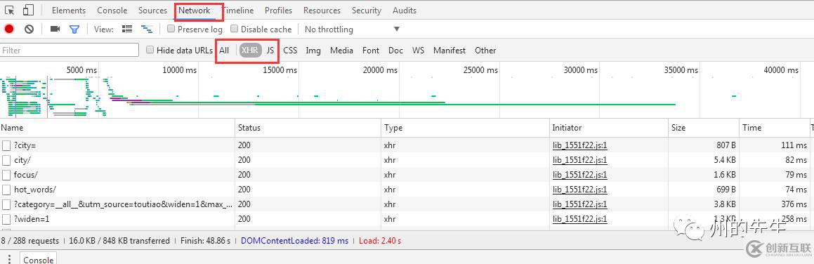This screenshot has width=814, height=264.
Task: Open the Audits tab
Action: (x=405, y=11)
